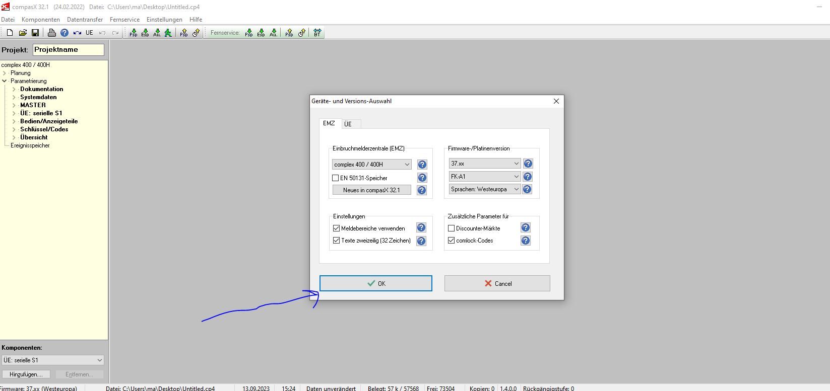
Task: Open help for Sprachen Westeuropa setting
Action: [x=527, y=189]
